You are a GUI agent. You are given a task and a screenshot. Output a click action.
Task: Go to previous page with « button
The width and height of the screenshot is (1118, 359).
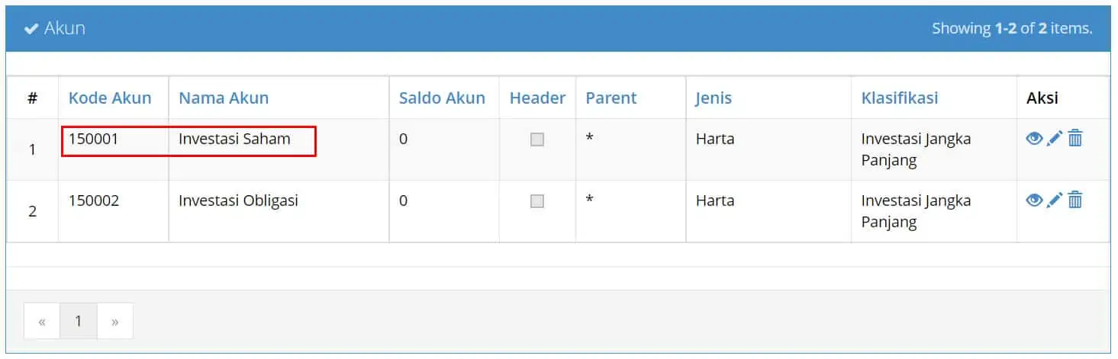[x=42, y=321]
